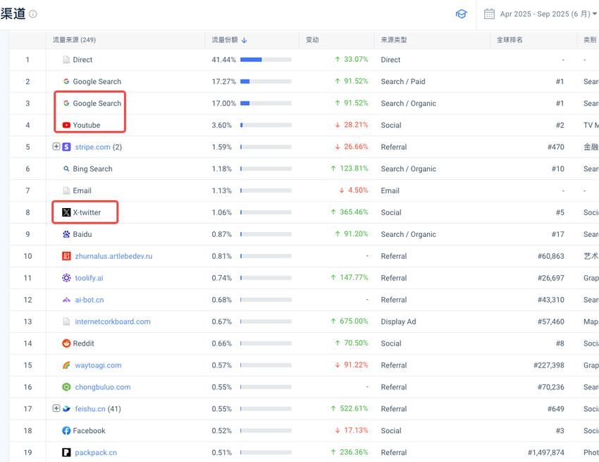Select the Facebook source name
599x462 pixels.
click(89, 431)
